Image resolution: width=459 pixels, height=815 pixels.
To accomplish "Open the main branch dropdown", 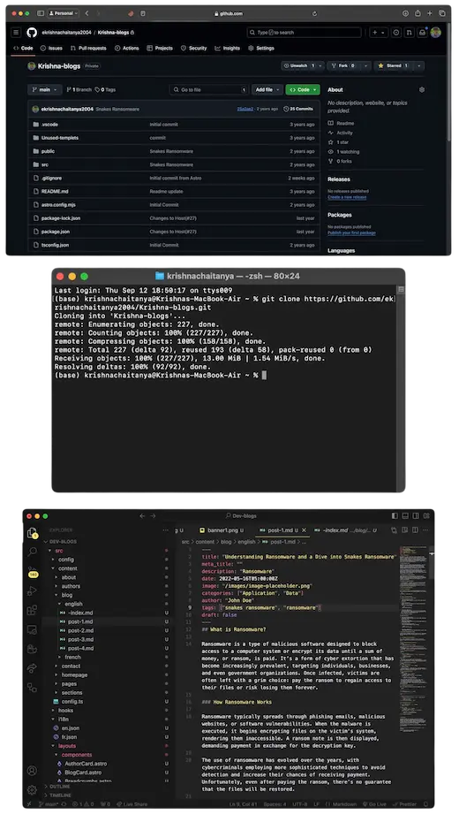I will (x=45, y=89).
